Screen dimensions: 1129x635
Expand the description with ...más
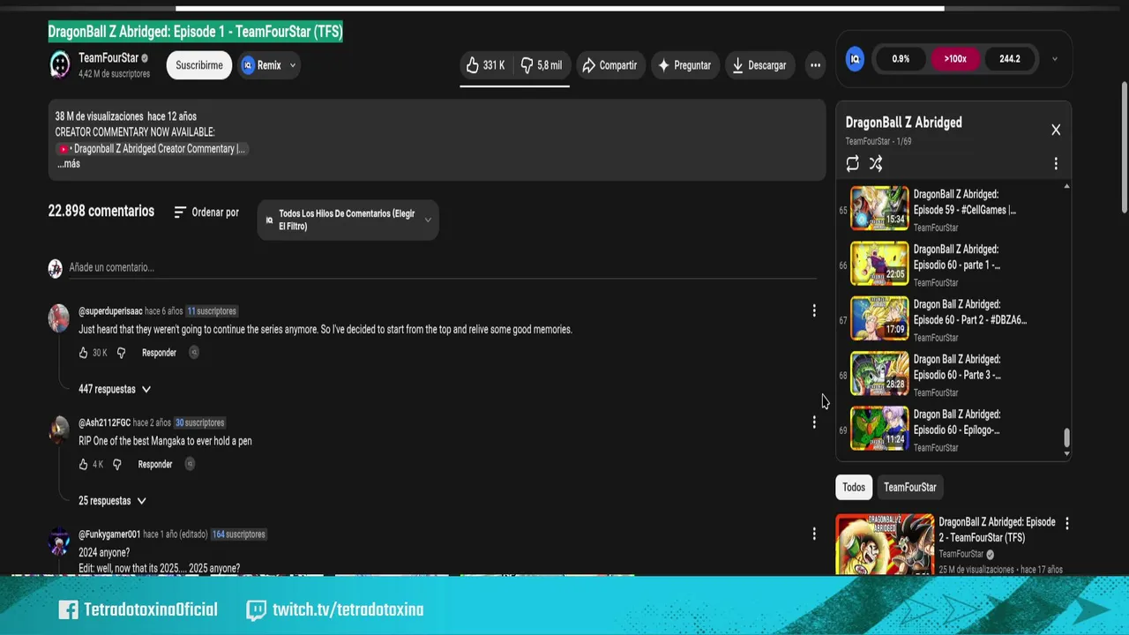click(69, 164)
